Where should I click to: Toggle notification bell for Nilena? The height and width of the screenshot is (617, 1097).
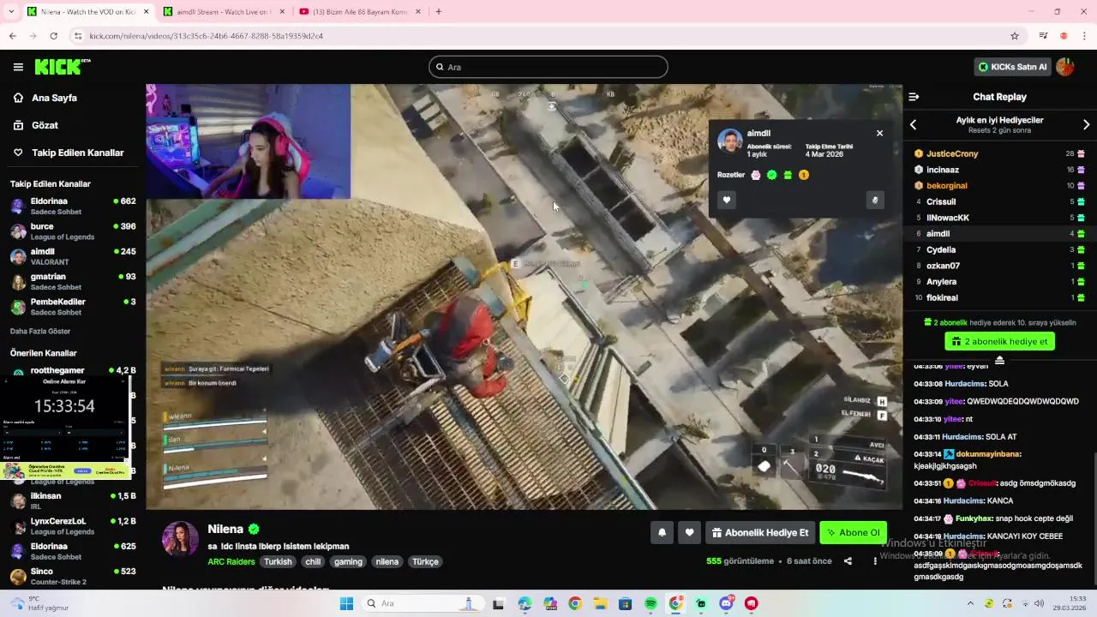point(662,532)
